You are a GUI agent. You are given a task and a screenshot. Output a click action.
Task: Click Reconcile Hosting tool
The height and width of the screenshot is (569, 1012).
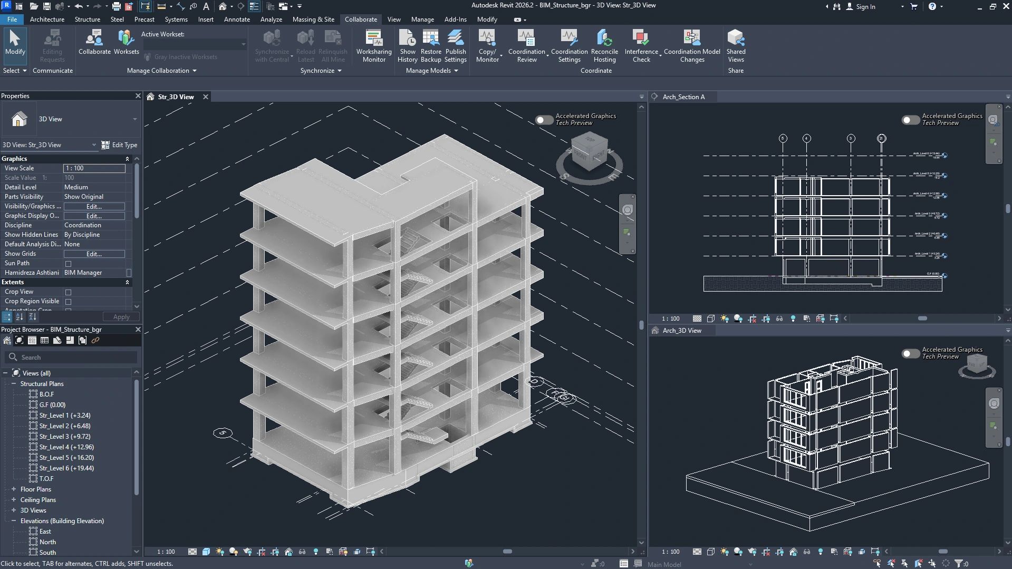(604, 46)
